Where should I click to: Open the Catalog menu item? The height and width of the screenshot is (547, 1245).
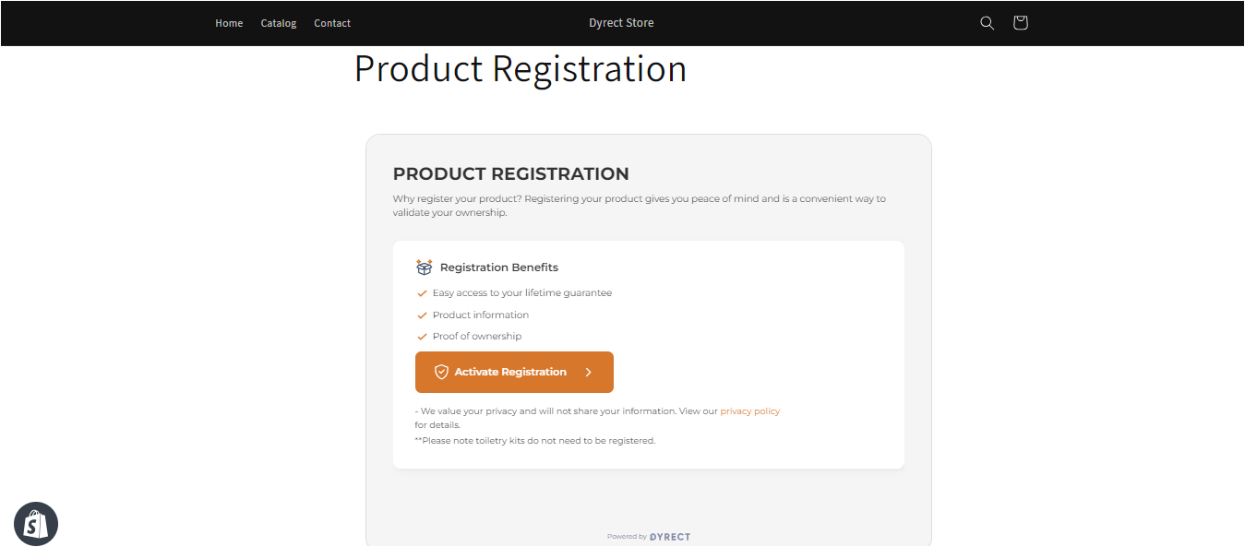[279, 23]
